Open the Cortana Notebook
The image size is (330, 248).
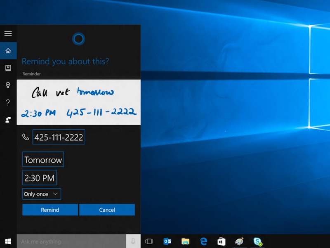[8, 68]
